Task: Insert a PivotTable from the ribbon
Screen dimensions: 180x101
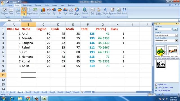Action: coord(4,11)
